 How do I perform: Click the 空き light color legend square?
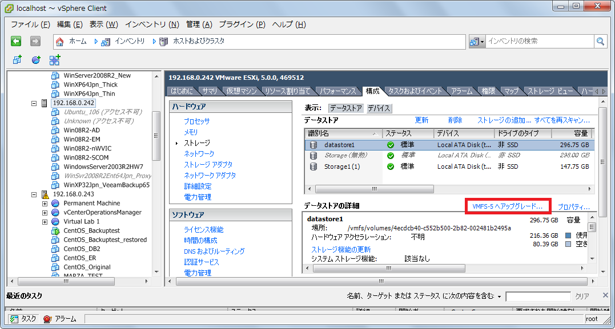[x=568, y=245]
